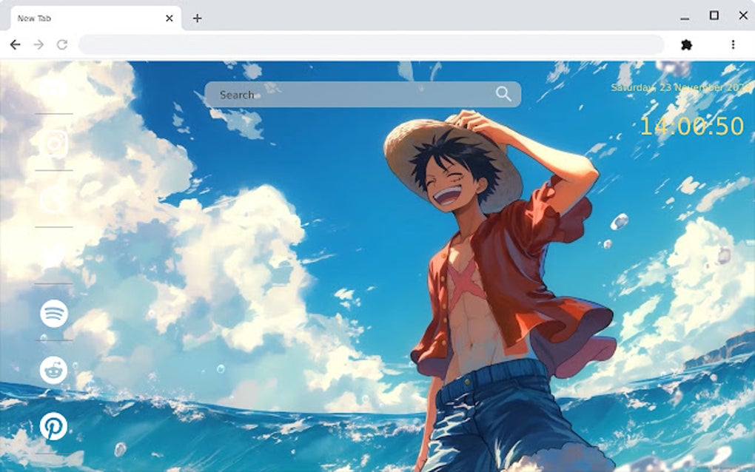This screenshot has width=755, height=472.
Task: Open the YouTube shortcut in the sidebar
Action: [52, 90]
